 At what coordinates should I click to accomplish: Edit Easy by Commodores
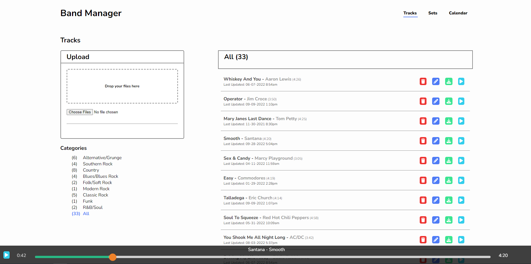436,180
